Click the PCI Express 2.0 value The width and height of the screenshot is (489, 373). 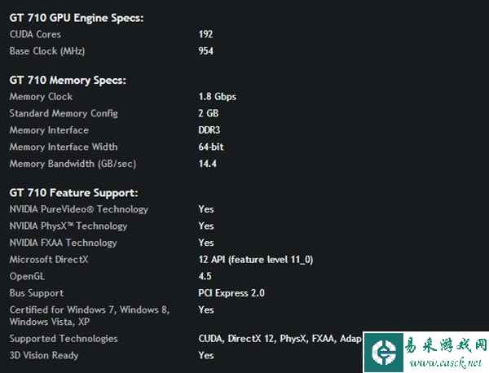[x=231, y=293]
